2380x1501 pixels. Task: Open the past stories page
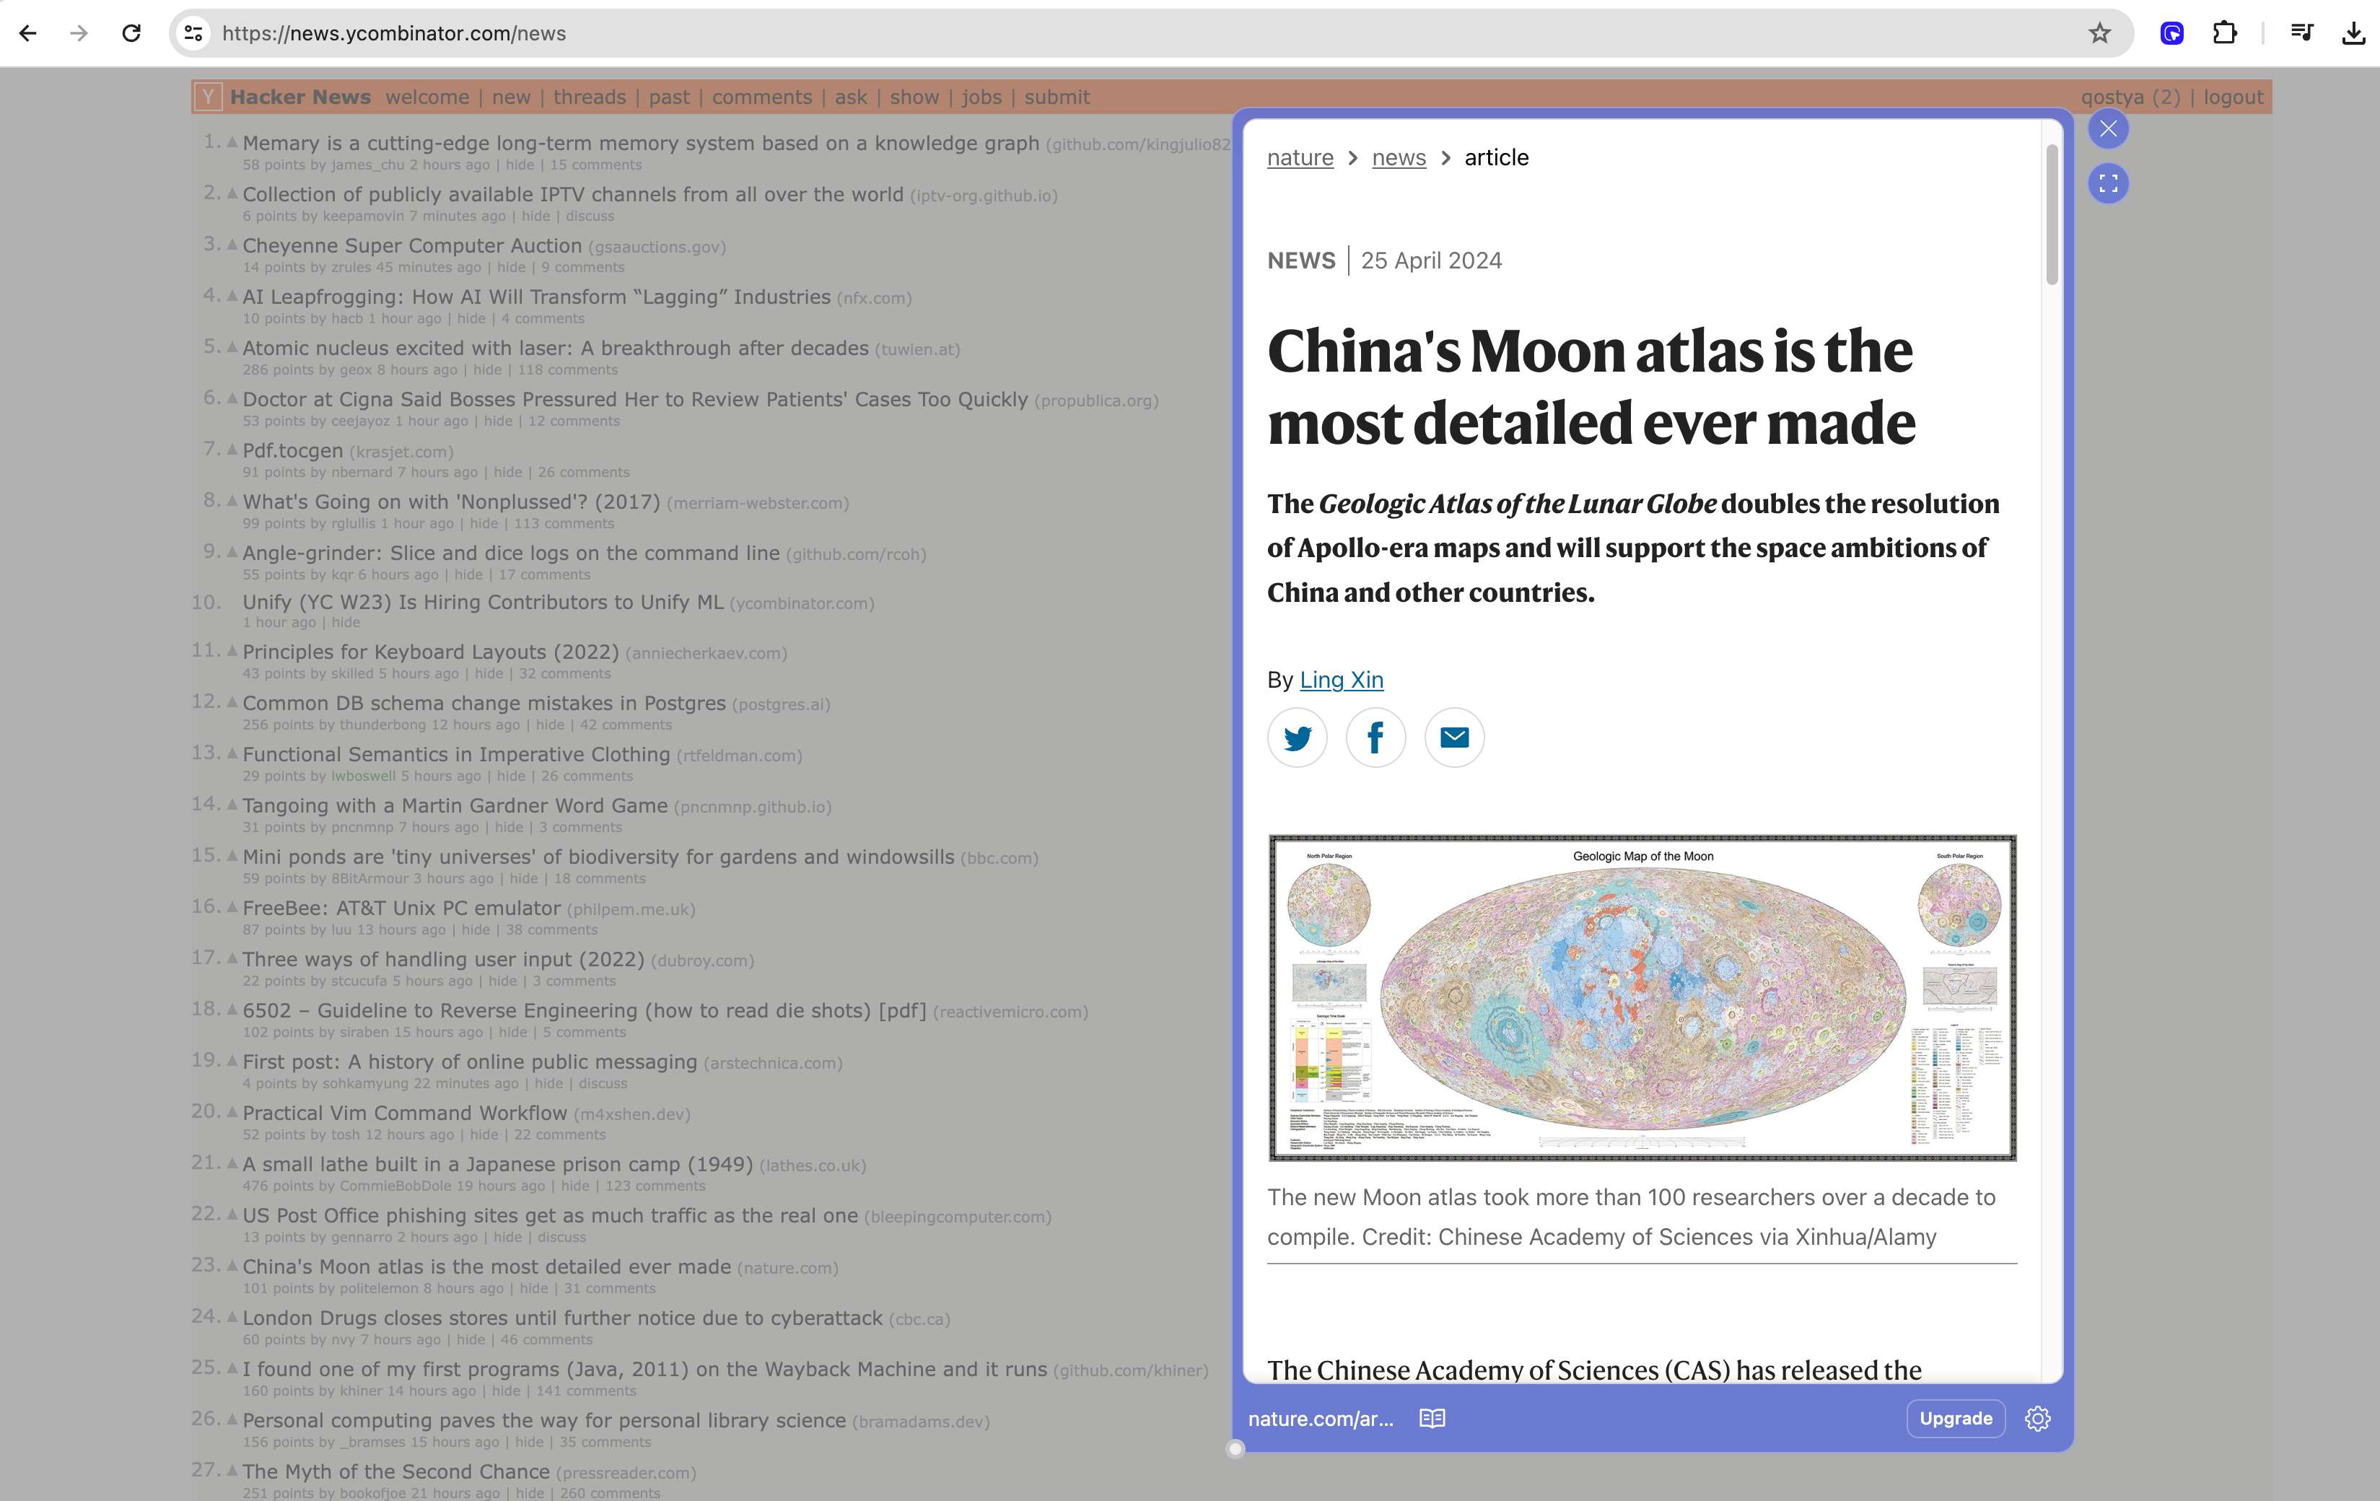tap(669, 97)
